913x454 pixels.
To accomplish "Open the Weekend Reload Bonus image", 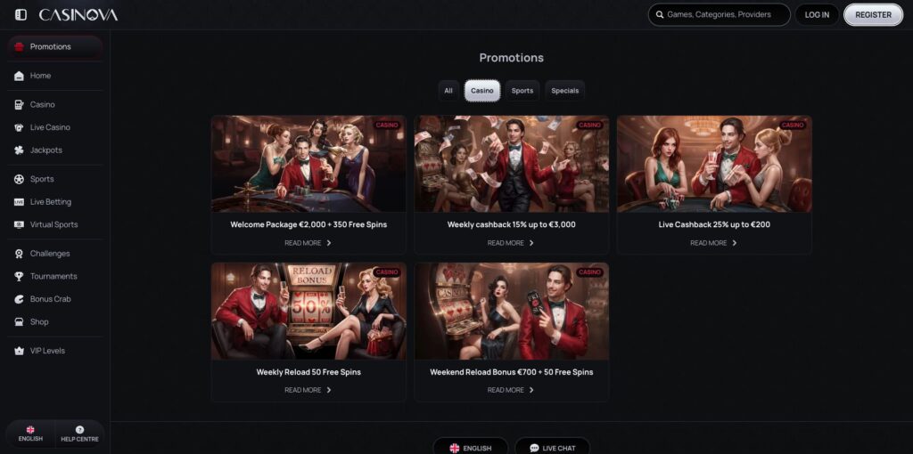I will (511, 311).
